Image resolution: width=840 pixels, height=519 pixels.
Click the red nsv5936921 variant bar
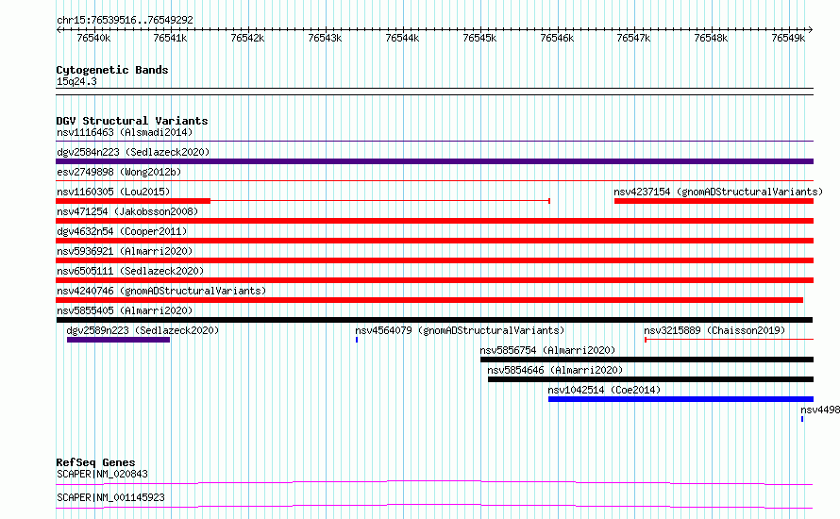(434, 260)
